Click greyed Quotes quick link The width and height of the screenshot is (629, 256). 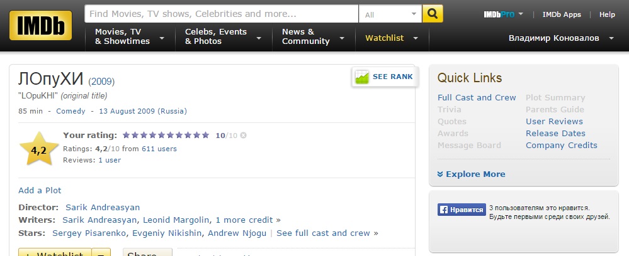click(452, 122)
